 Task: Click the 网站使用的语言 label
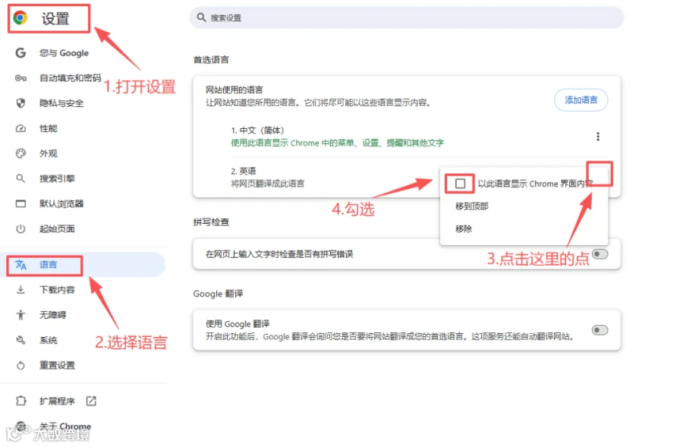coord(234,90)
